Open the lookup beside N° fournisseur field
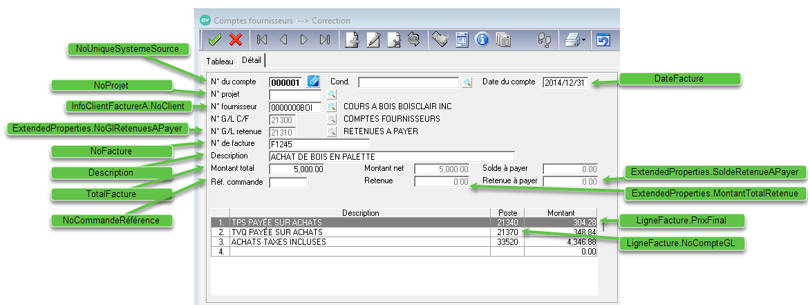Viewport: 808px width, 305px height. pyautogui.click(x=332, y=107)
